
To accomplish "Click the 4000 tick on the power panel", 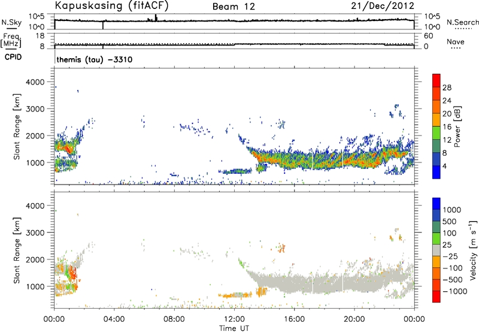I will tap(35, 82).
